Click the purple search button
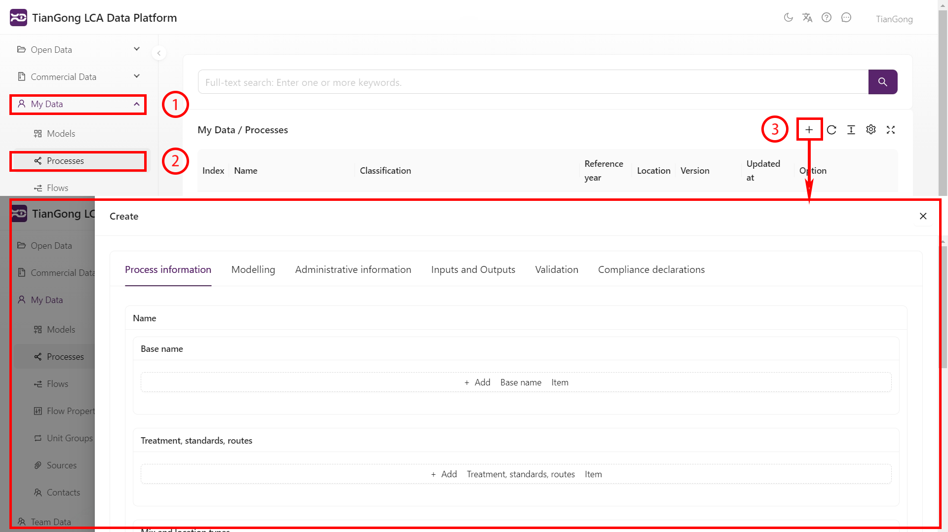Screen dimensions: 948x532 pos(883,82)
